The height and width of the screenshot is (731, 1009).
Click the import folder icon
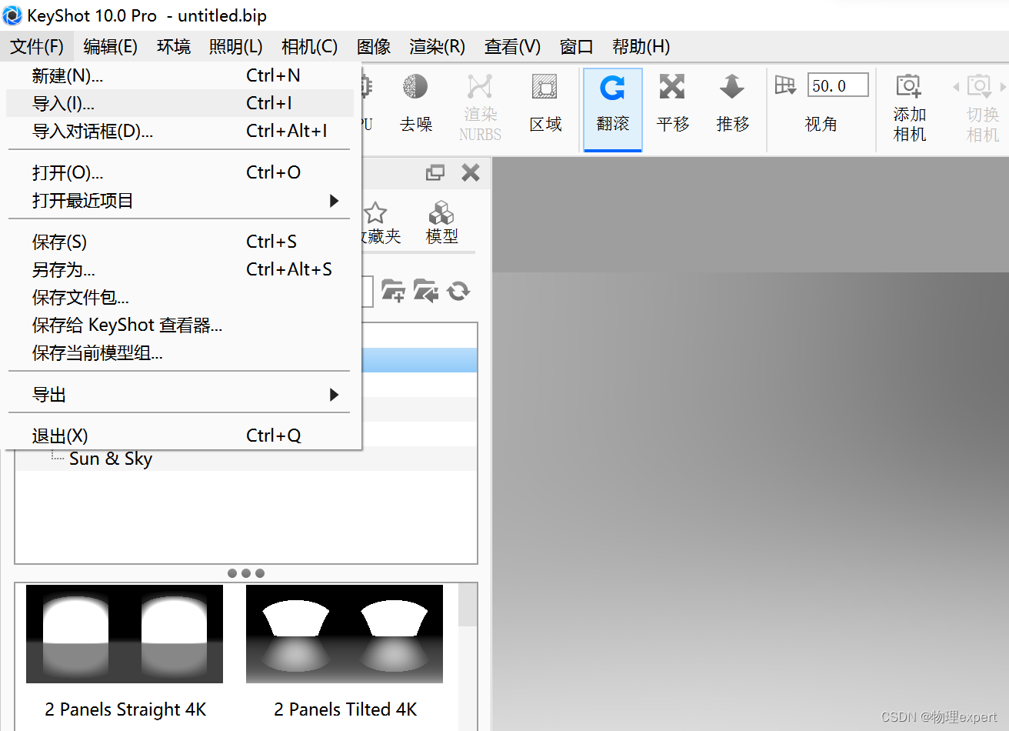point(426,291)
